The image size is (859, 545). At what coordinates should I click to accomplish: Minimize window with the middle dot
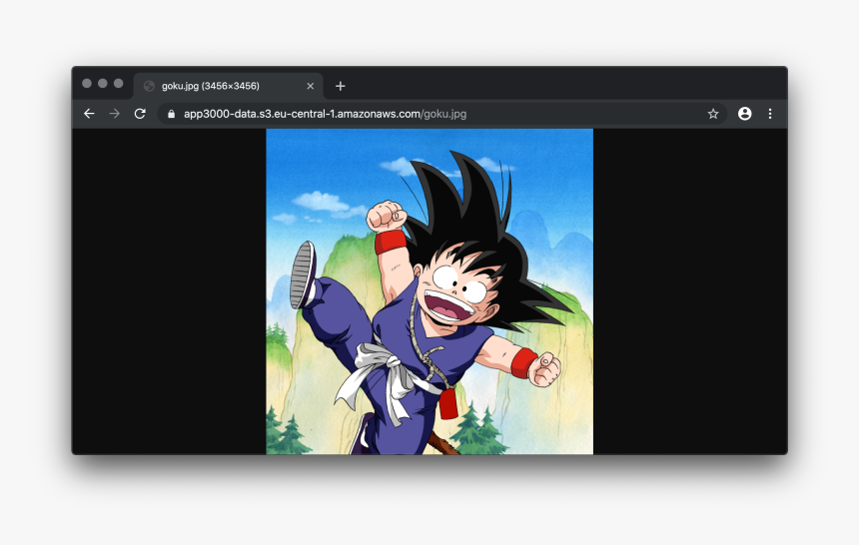(103, 83)
